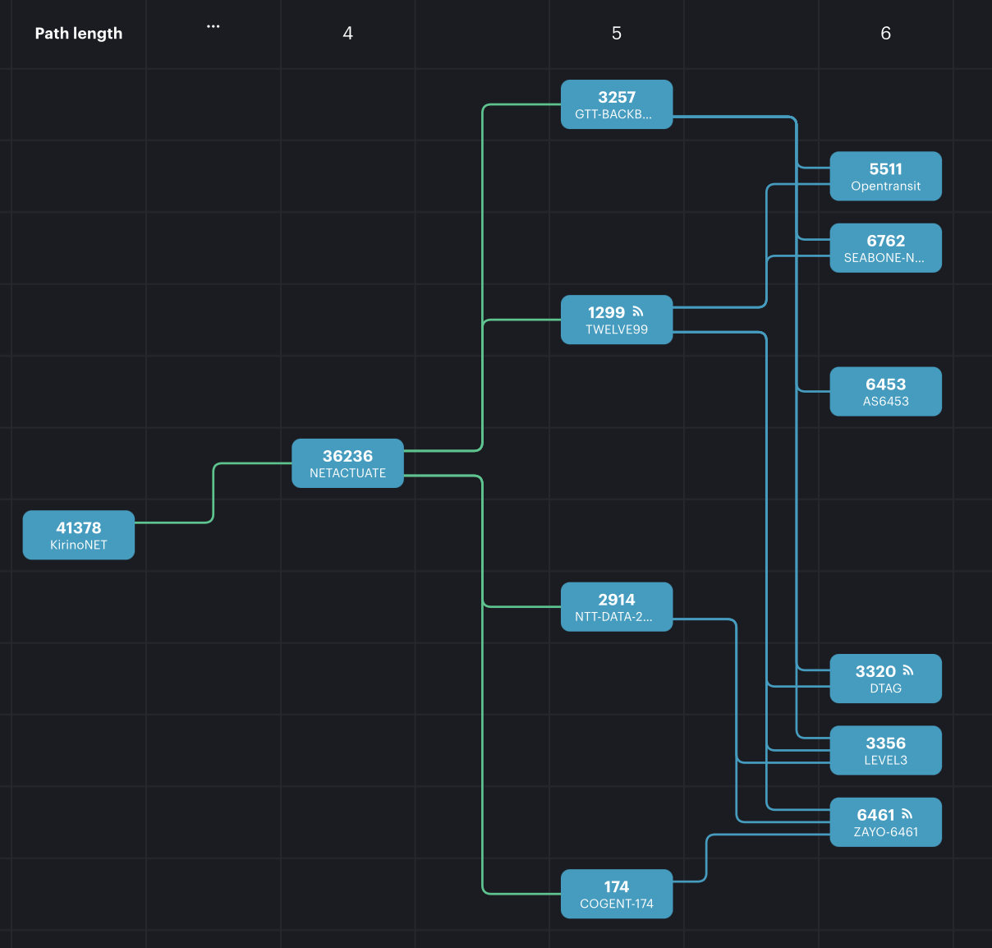Viewport: 992px width, 948px height.
Task: Click the Path length header label
Action: click(79, 34)
